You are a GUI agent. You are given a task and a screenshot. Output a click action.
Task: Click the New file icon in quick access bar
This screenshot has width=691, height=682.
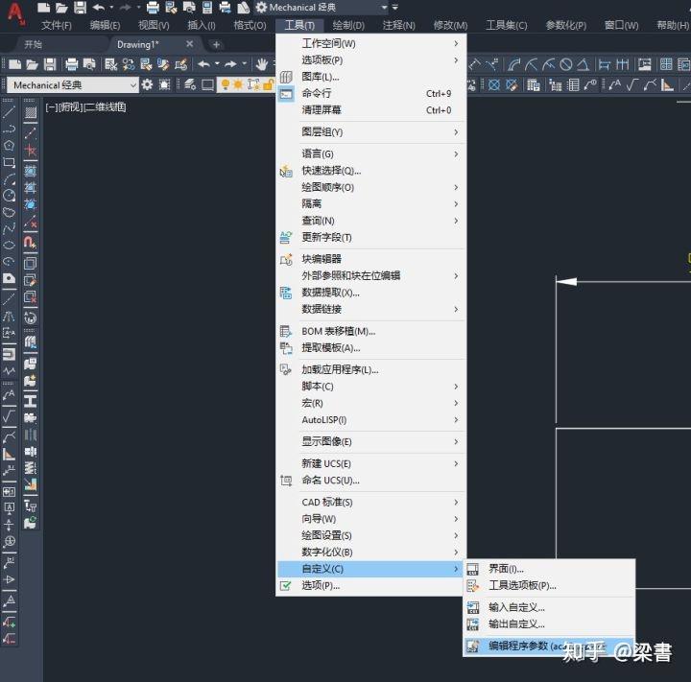pyautogui.click(x=43, y=8)
